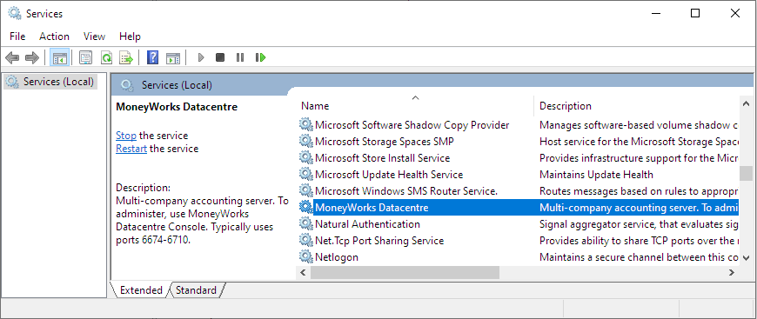
Task: Click gear icon of Microsoft Store Install Service
Action: tap(306, 158)
